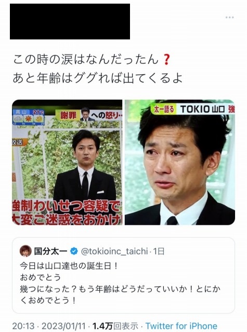This screenshot has height=332, width=247.
Task: Click the weather widget in left image
Action: tap(28, 117)
